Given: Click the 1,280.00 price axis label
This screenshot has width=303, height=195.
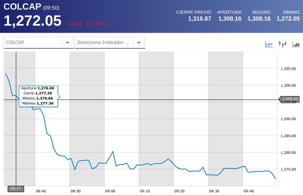Looking at the screenshot, I should [288, 153].
